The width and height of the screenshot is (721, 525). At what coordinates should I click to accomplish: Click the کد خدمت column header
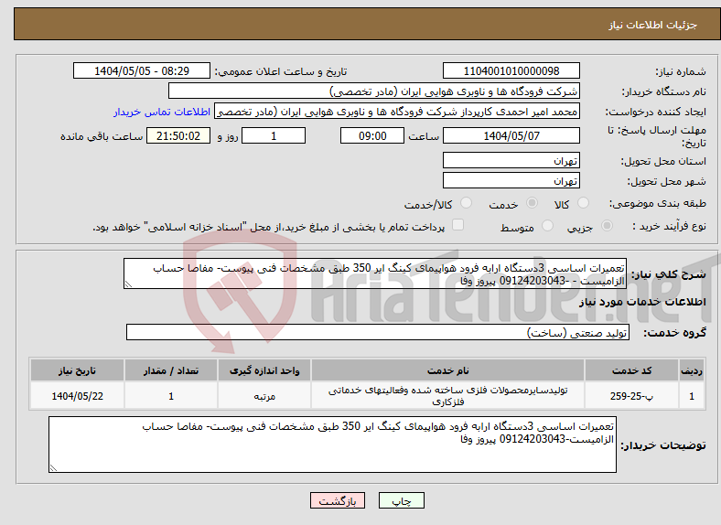[631, 370]
